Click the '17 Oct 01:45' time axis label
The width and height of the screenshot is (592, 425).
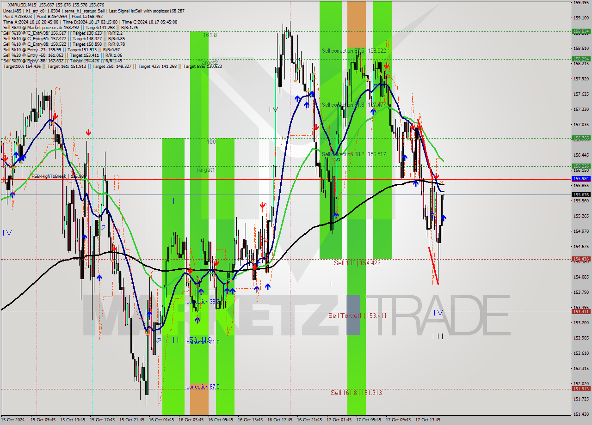click(339, 420)
